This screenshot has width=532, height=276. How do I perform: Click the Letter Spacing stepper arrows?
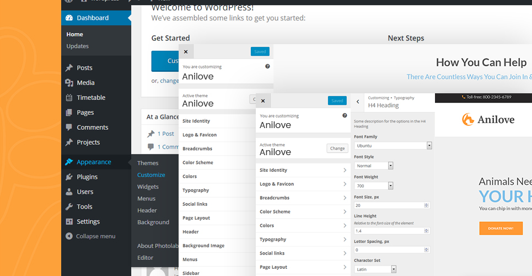(427, 250)
